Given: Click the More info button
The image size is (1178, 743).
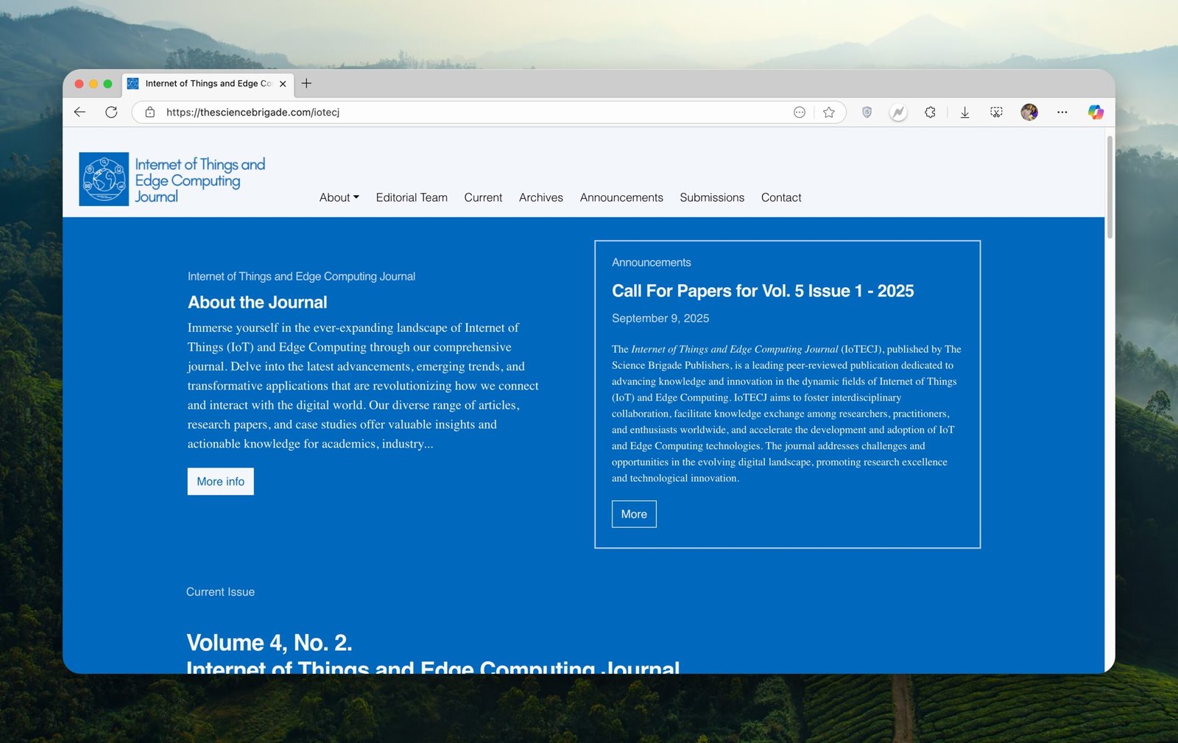Looking at the screenshot, I should (x=220, y=482).
